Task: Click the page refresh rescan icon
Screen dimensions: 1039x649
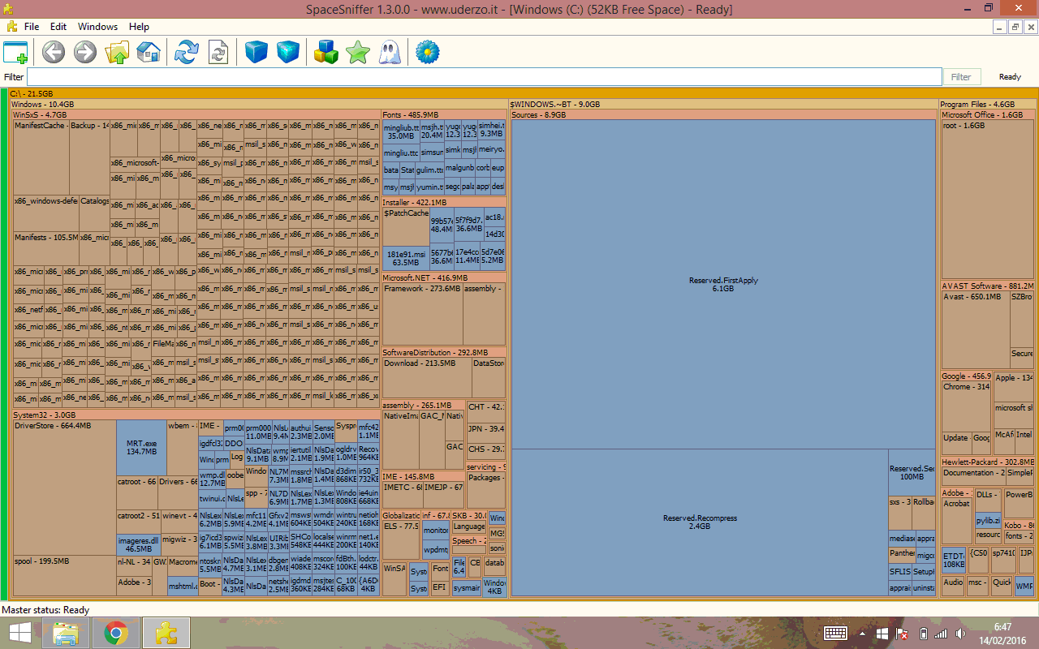Action: pyautogui.click(x=218, y=53)
